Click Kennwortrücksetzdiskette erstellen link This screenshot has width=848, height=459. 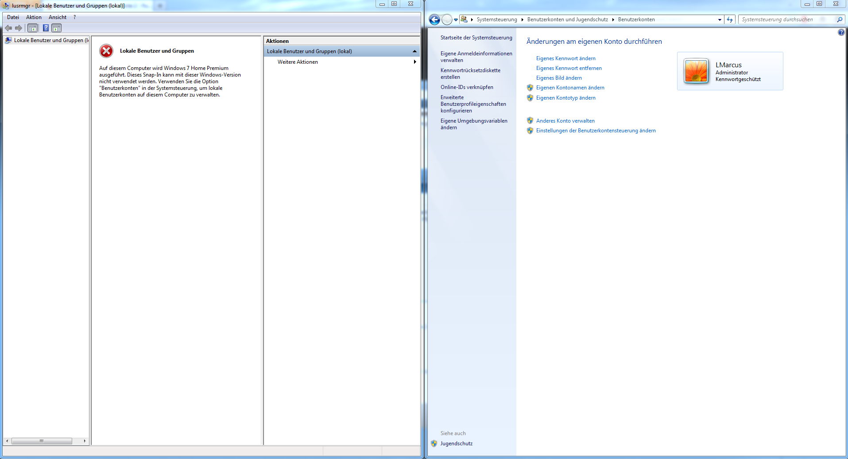470,73
